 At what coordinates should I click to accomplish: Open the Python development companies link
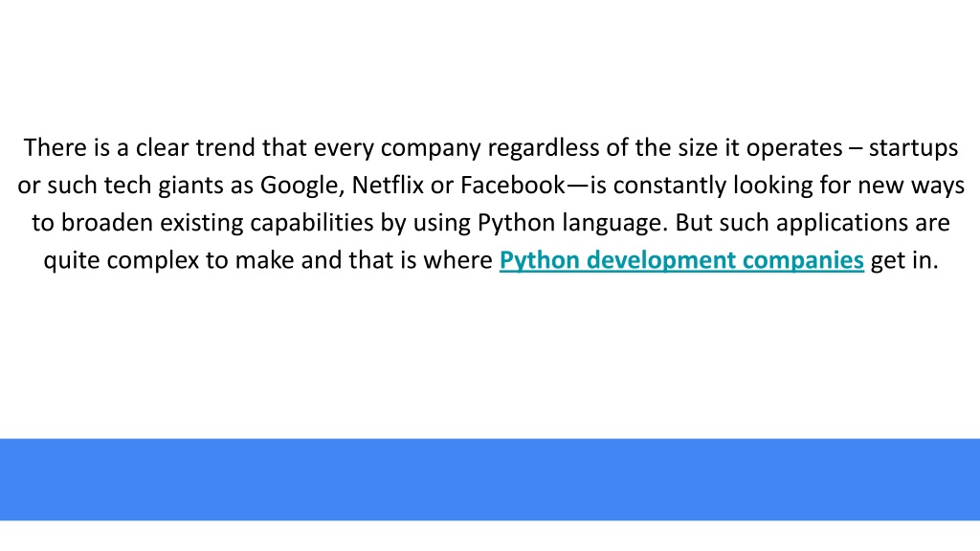point(681,260)
